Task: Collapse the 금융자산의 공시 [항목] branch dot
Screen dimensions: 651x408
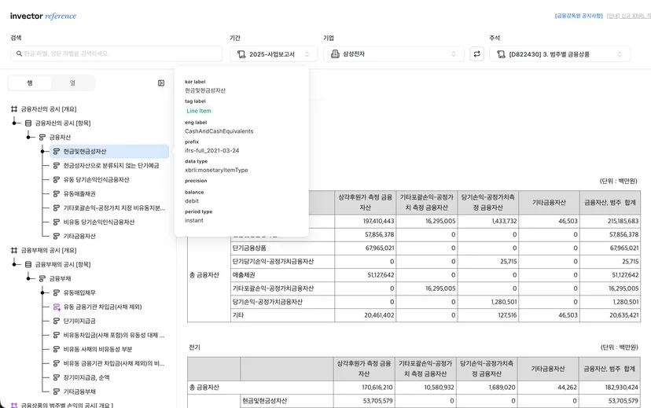Action: 14,123
